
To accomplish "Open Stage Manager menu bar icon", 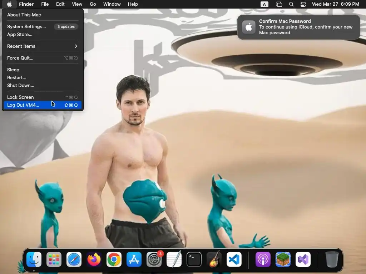I will click(279, 4).
